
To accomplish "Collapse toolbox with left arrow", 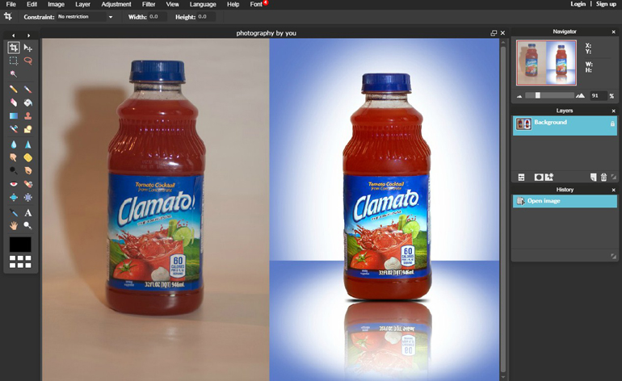I will coord(13,36).
